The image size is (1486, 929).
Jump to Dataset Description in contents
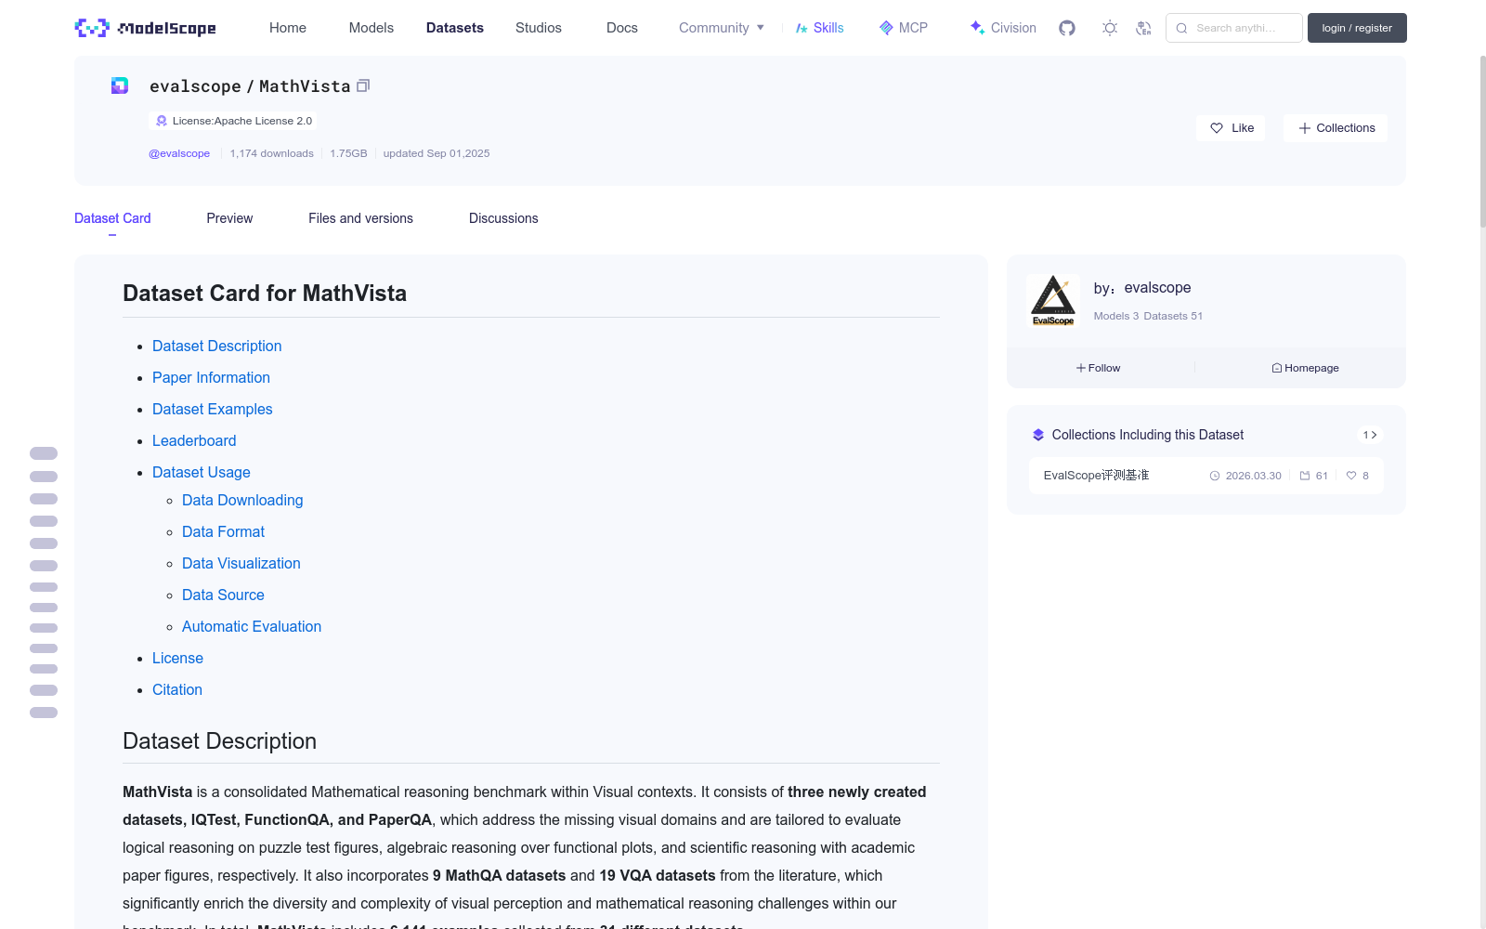coord(216,346)
